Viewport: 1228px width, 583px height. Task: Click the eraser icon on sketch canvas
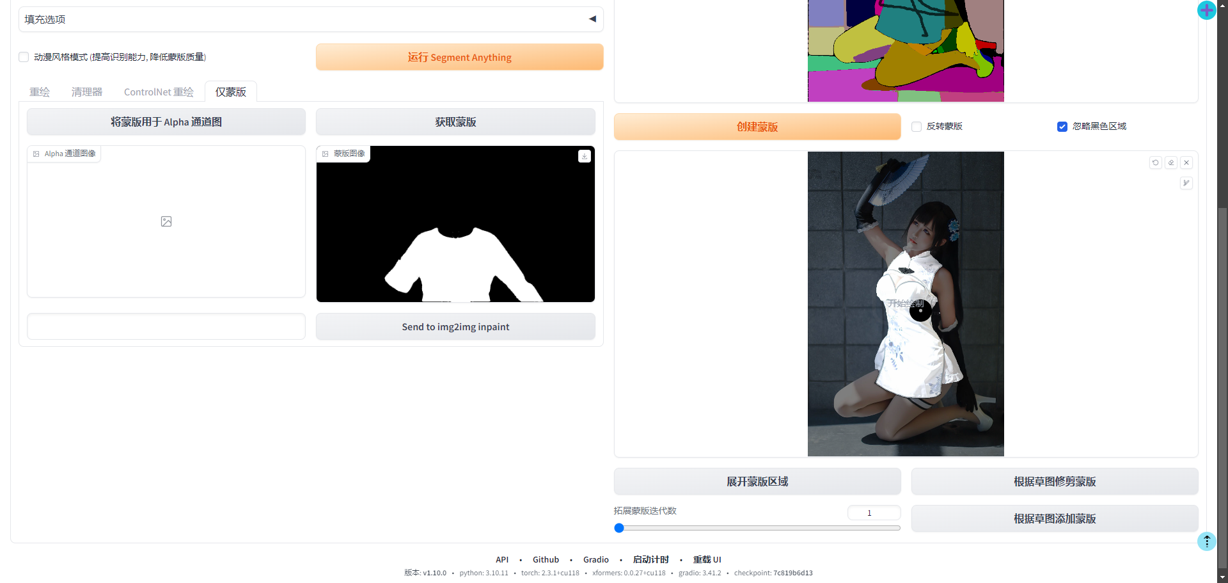tap(1170, 163)
